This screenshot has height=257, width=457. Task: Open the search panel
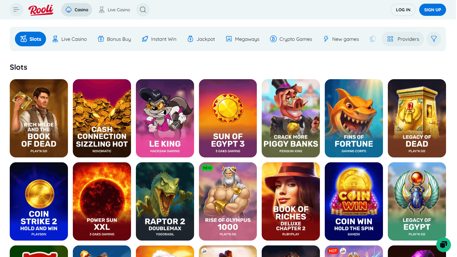pyautogui.click(x=143, y=9)
